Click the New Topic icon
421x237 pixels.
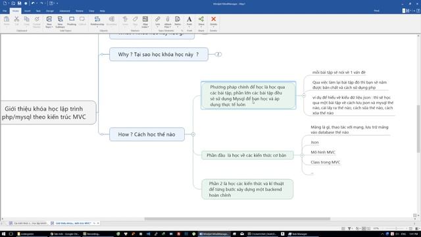pos(49,19)
